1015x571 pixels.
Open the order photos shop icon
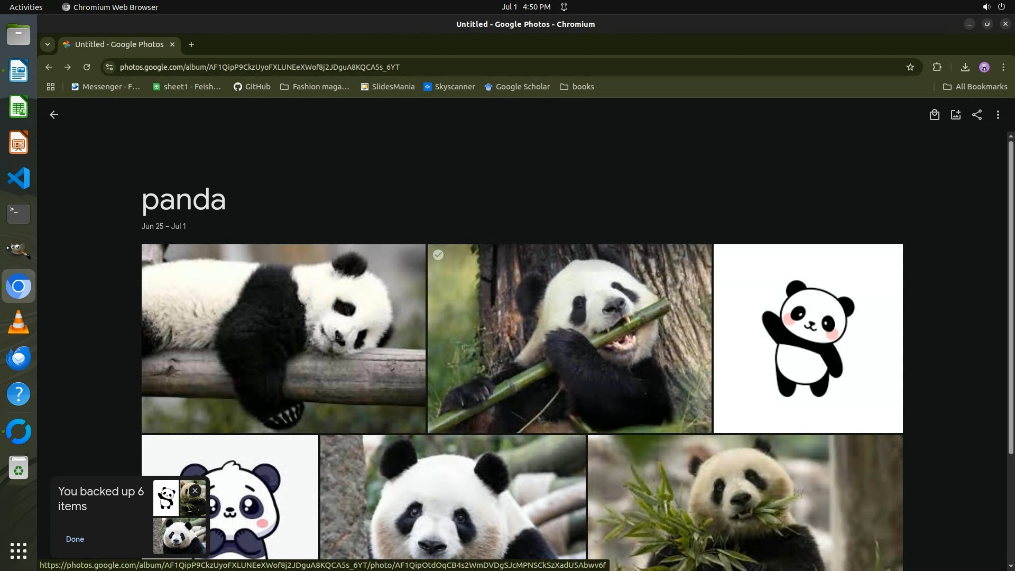(x=934, y=115)
